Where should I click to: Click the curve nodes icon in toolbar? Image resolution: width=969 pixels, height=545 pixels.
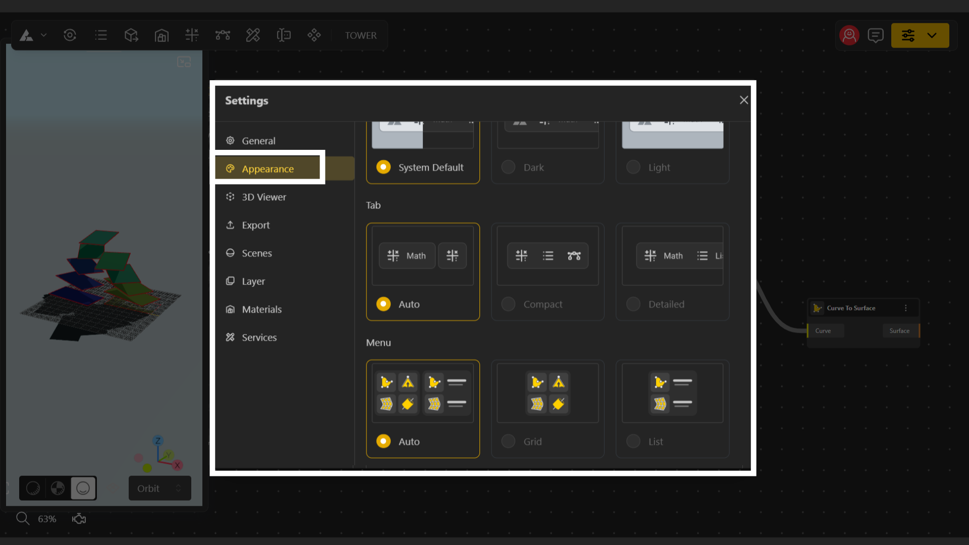tap(223, 35)
